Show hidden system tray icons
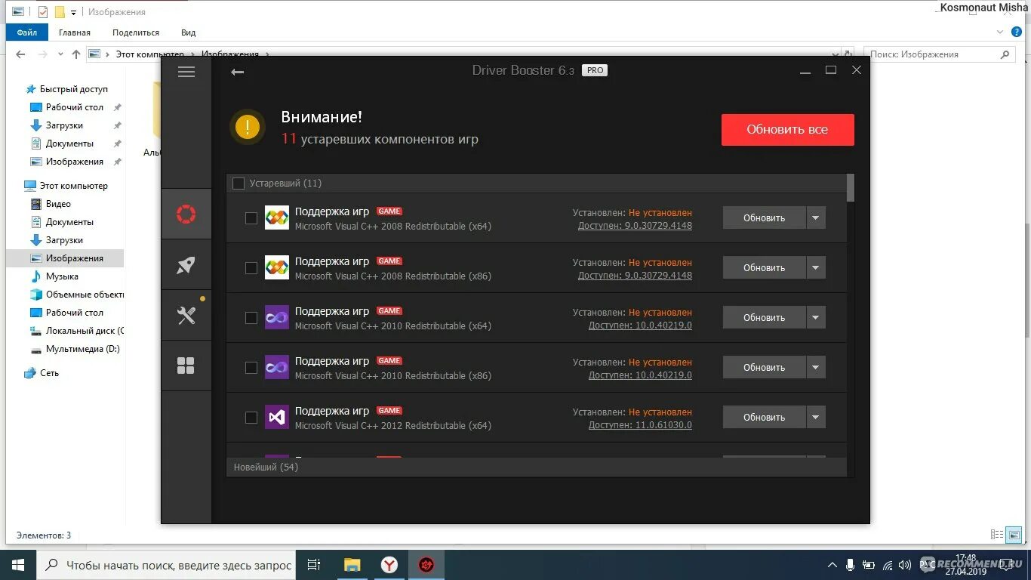This screenshot has width=1031, height=580. tap(832, 565)
